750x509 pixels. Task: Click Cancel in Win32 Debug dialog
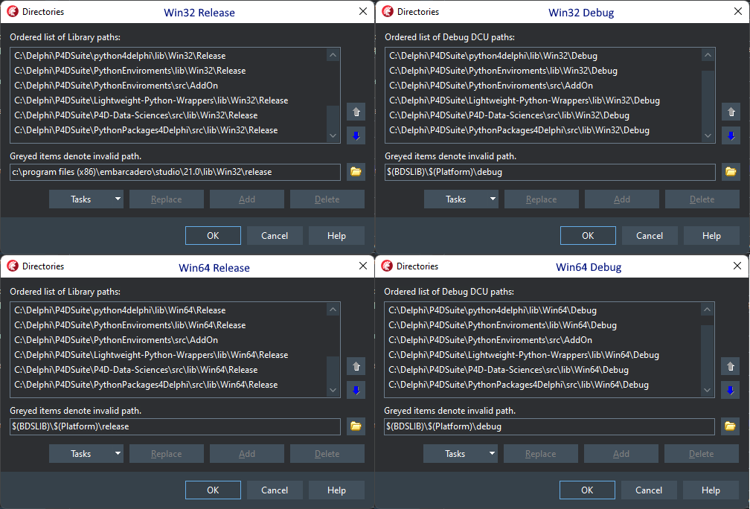coord(650,235)
